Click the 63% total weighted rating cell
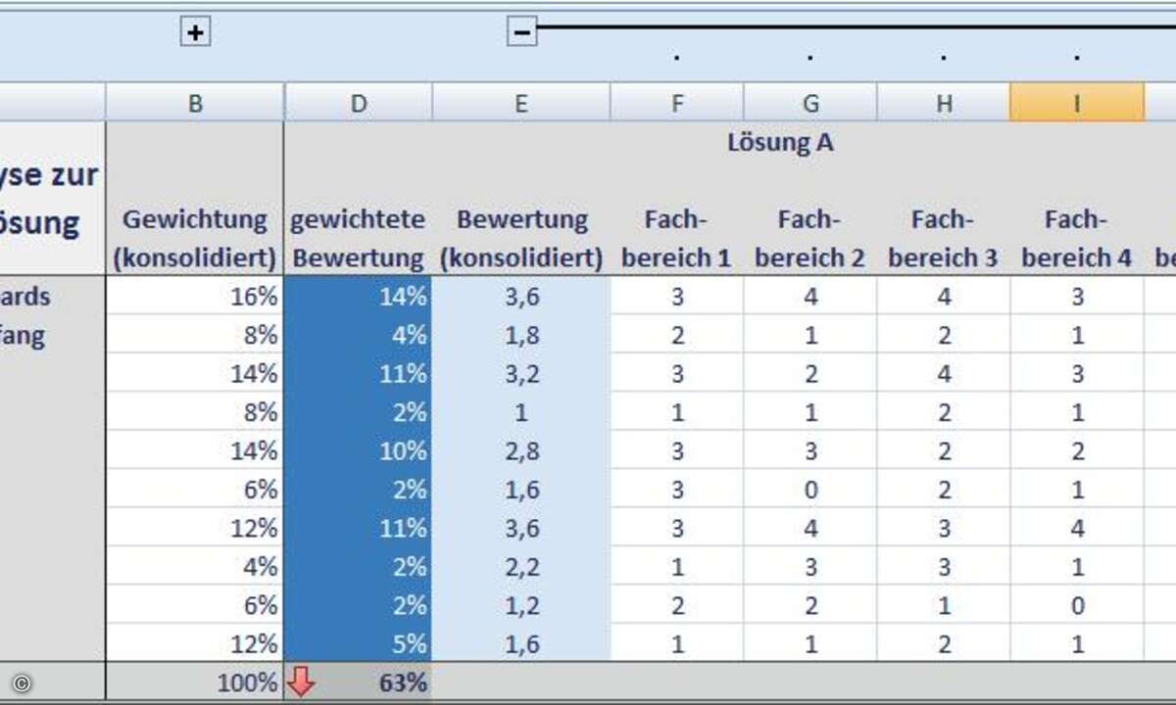The width and height of the screenshot is (1176, 705). [359, 682]
